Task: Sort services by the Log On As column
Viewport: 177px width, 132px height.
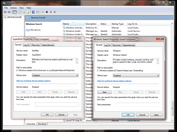Action: [x=133, y=24]
